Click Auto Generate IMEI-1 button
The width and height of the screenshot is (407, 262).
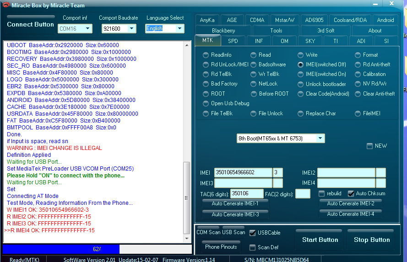point(235,203)
